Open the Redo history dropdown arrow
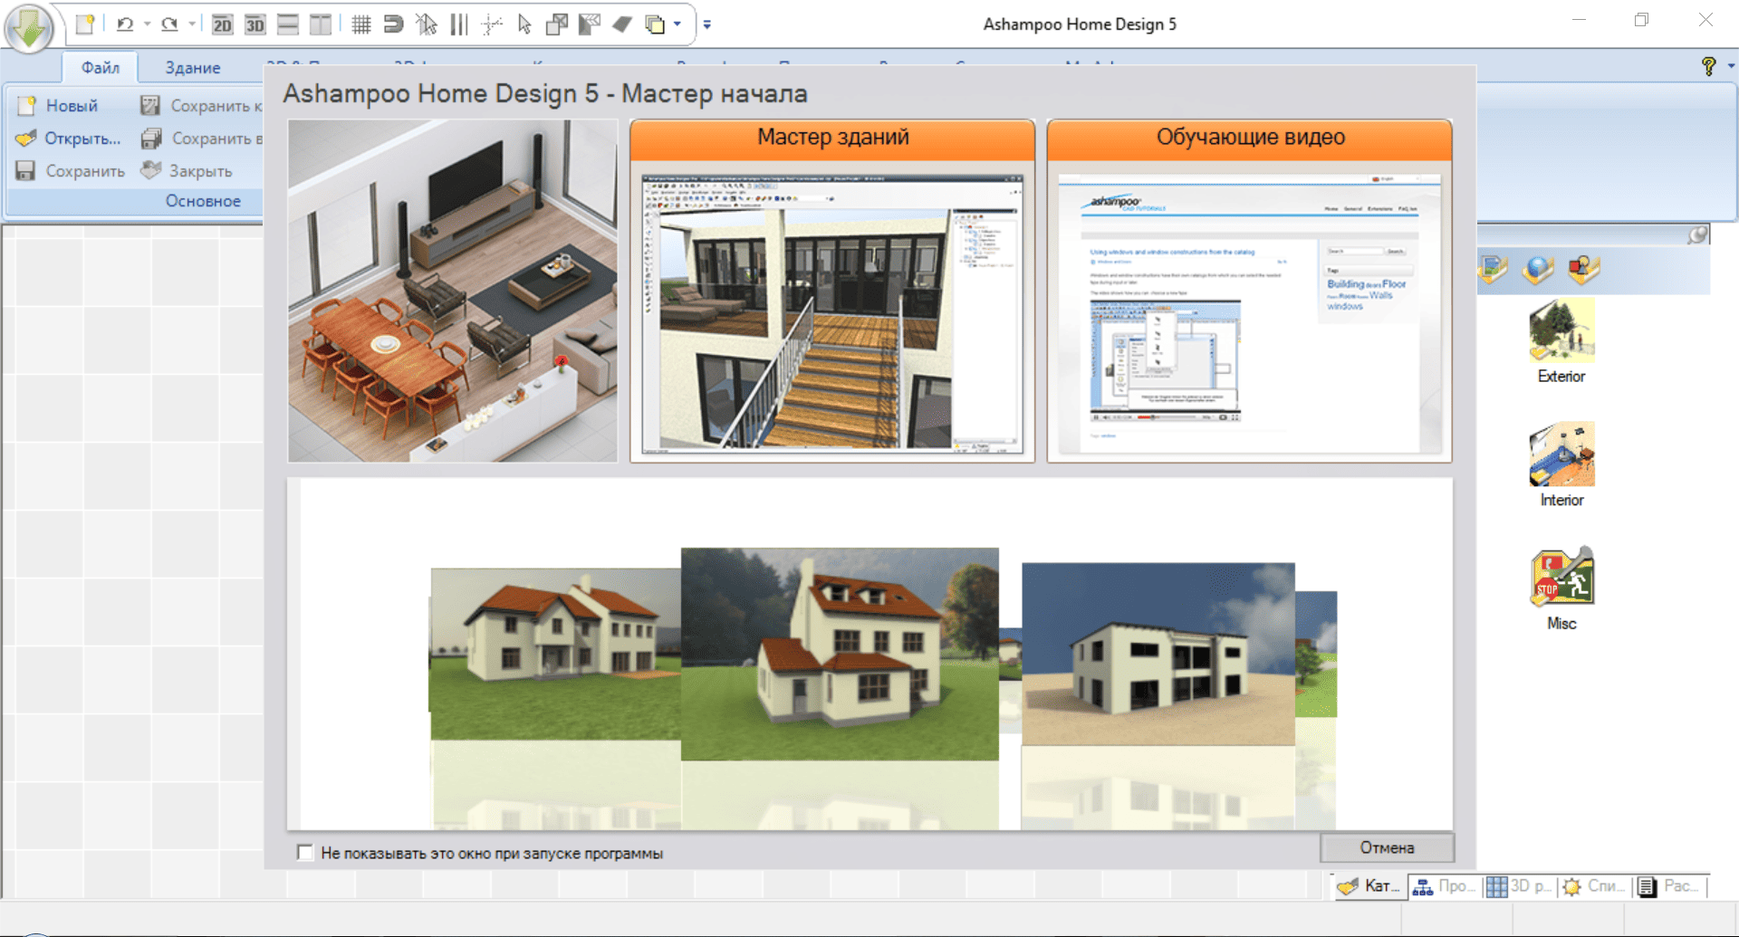This screenshot has width=1739, height=937. pyautogui.click(x=192, y=24)
